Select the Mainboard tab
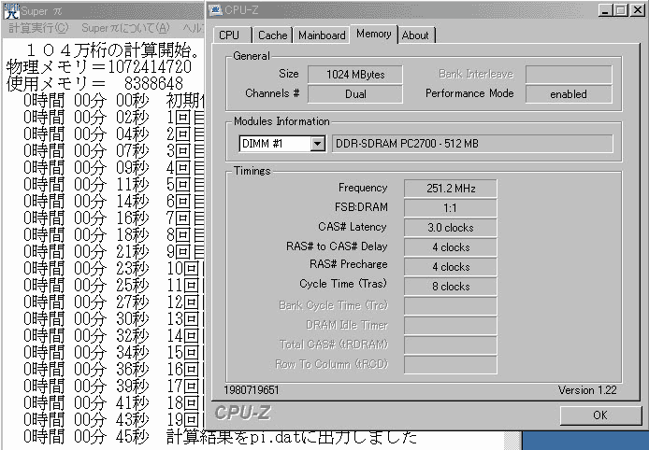The width and height of the screenshot is (649, 450). coord(322,35)
